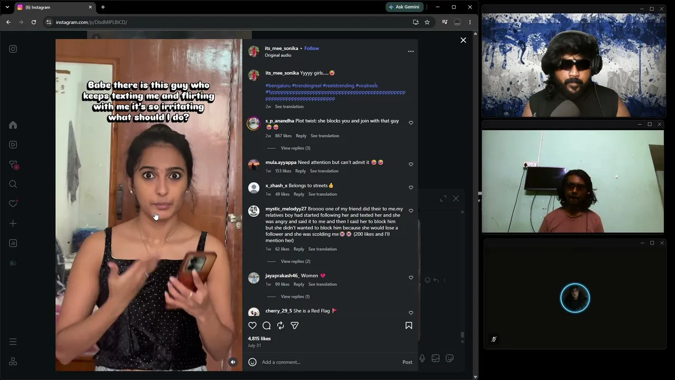The image size is (675, 380).
Task: Open the Dashboard icon in the sidebar
Action: pos(13,243)
